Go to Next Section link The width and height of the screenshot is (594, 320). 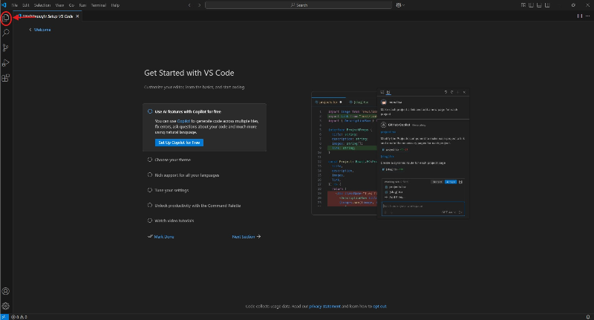(247, 237)
